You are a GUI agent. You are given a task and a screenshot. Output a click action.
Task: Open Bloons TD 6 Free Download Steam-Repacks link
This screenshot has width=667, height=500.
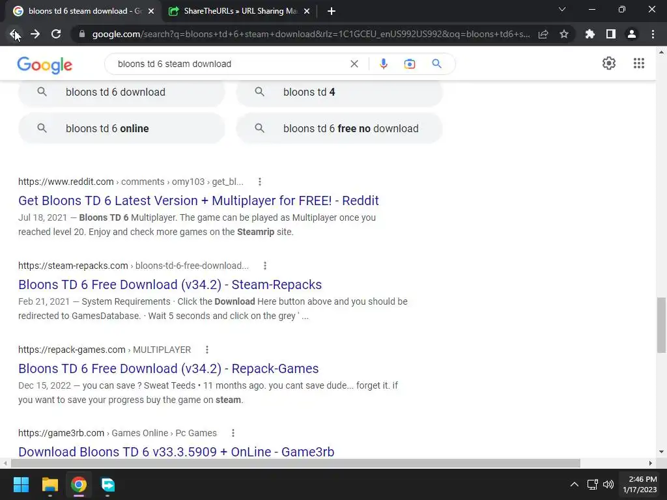pos(170,285)
